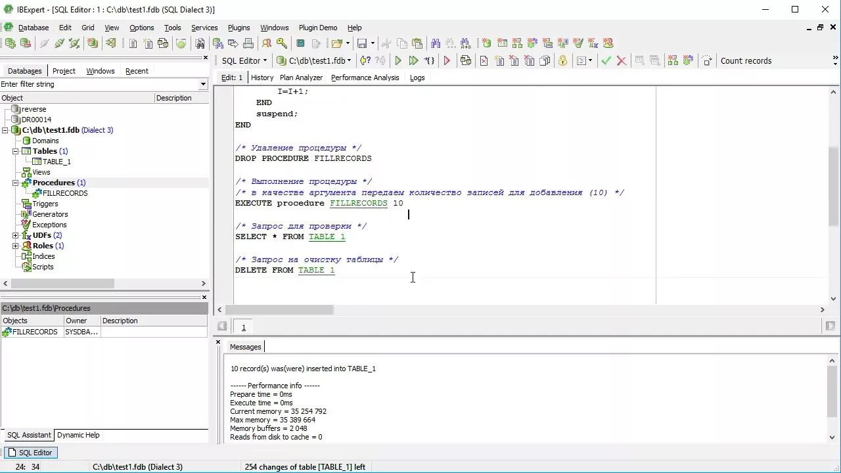Click the Messages tab in results panel
Image resolution: width=841 pixels, height=473 pixels.
245,347
